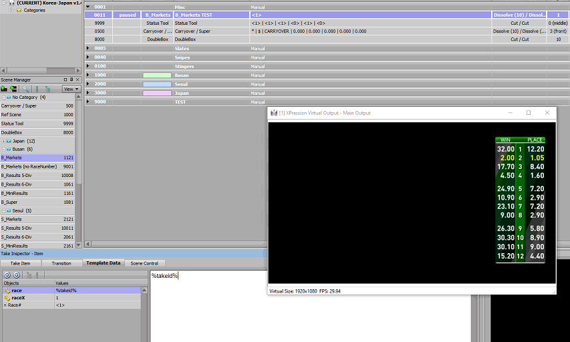This screenshot has height=342, width=570.
Task: Expand the 9000 TEST group
Action: pyautogui.click(x=88, y=102)
